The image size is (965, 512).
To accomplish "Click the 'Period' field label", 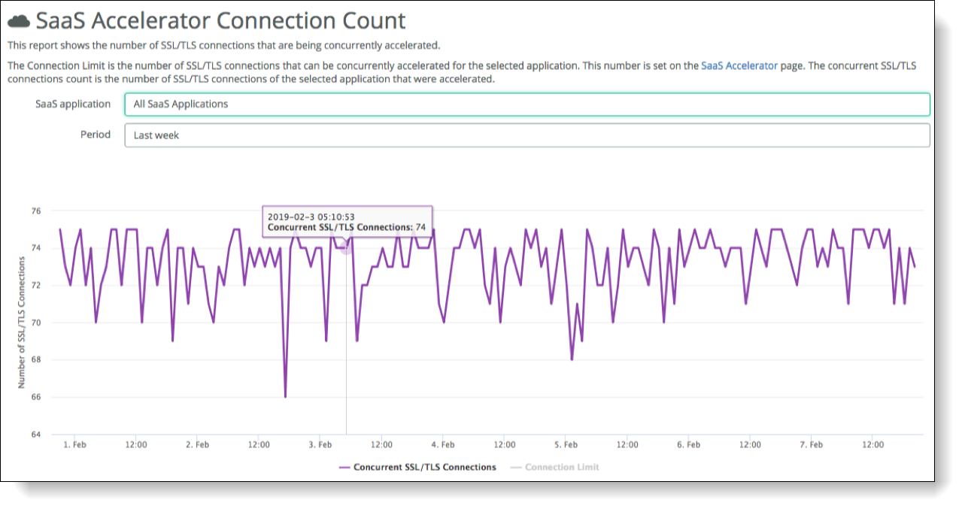I will pos(96,135).
